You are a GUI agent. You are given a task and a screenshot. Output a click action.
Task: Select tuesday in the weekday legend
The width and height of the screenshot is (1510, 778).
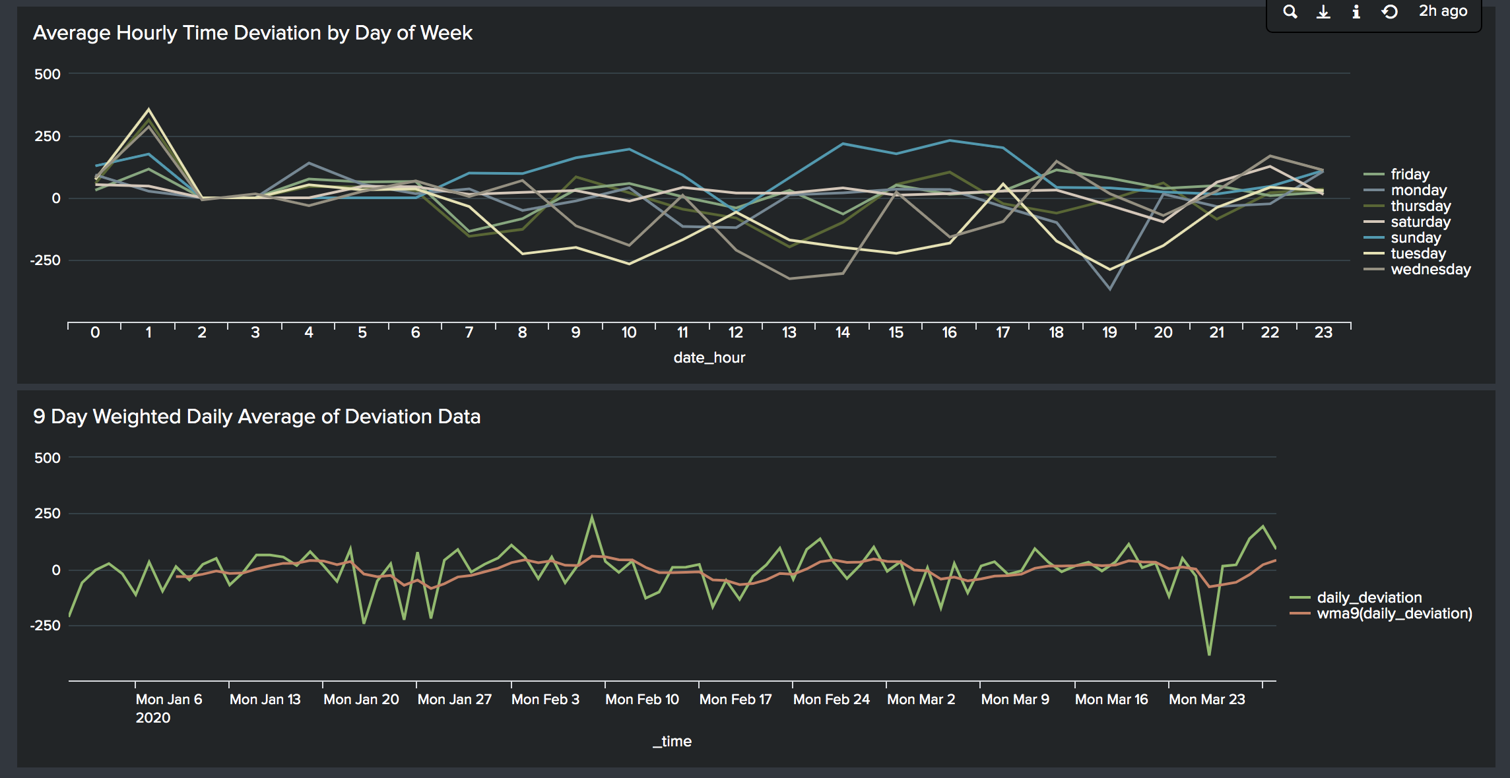[1416, 253]
